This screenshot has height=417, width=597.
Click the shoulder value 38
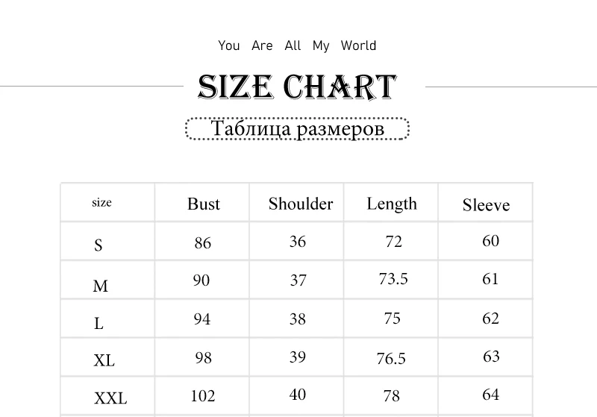click(x=297, y=319)
